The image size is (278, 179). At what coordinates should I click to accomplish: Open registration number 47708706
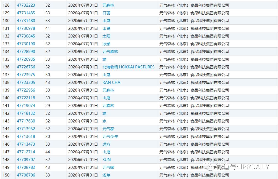coord(26,175)
